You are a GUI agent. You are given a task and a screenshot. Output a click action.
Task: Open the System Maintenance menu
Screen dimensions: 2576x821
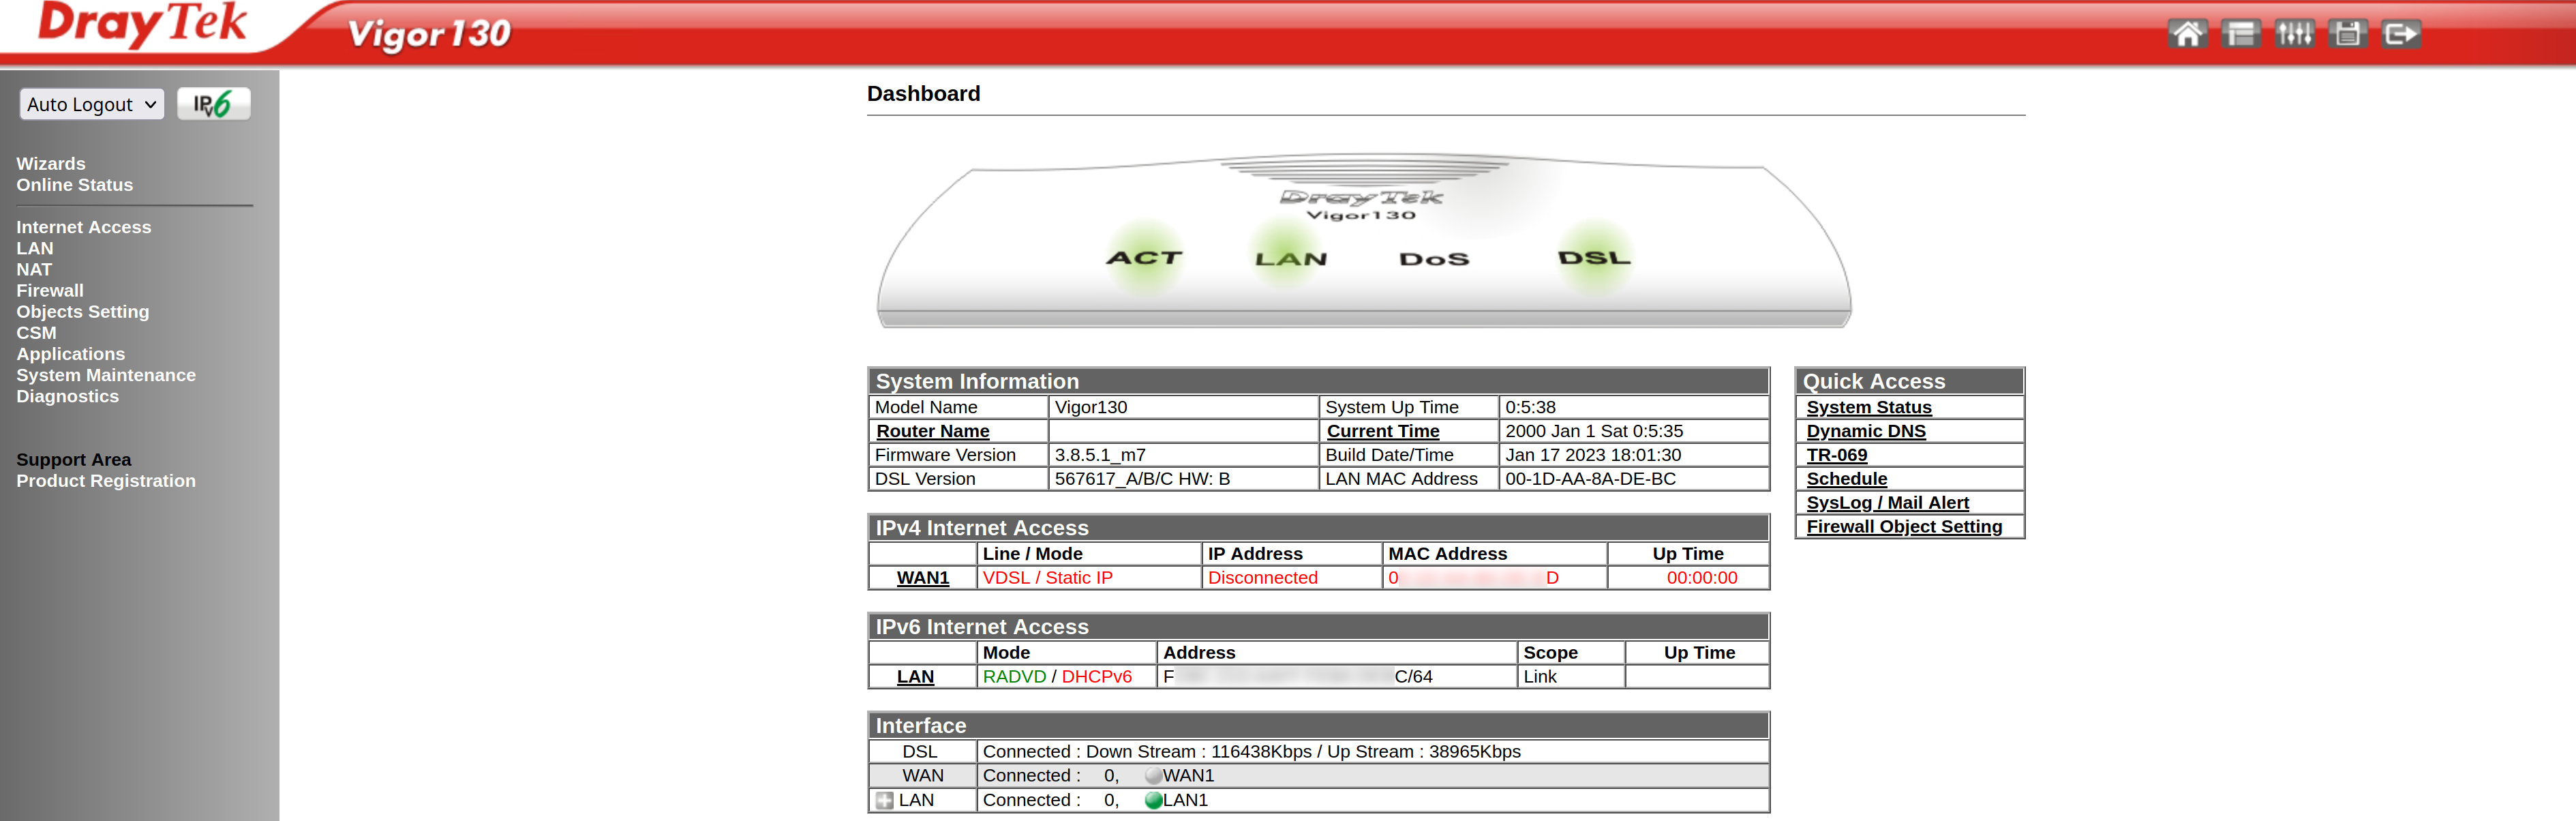coord(106,375)
